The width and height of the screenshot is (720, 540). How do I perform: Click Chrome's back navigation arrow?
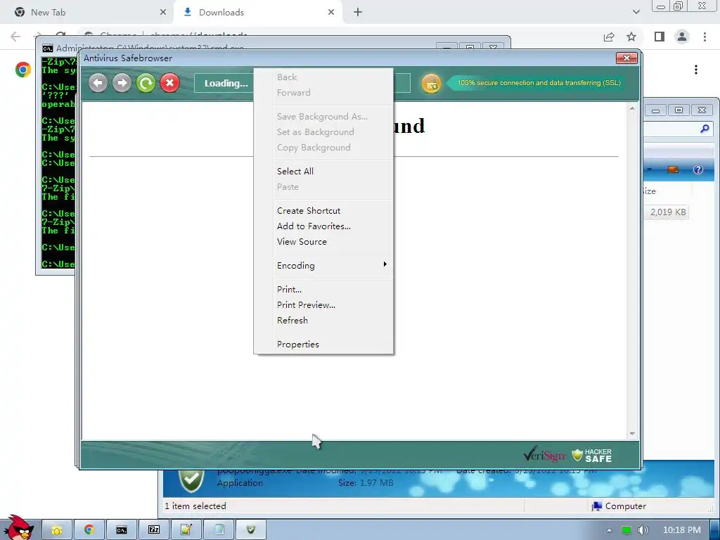(x=15, y=37)
